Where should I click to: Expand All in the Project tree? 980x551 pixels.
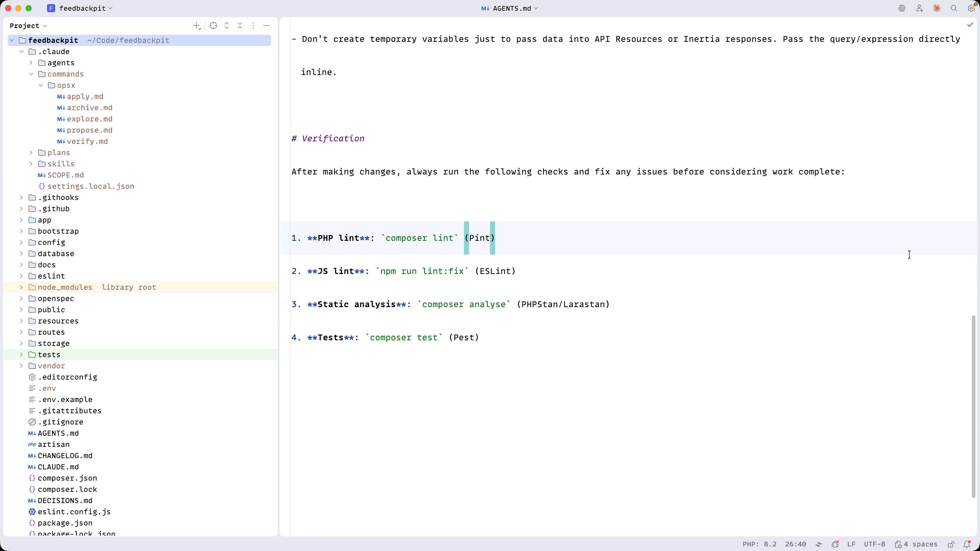pos(227,26)
